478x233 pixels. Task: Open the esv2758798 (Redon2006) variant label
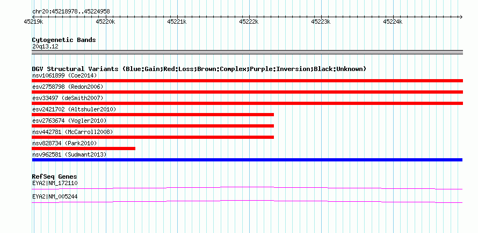(x=68, y=87)
